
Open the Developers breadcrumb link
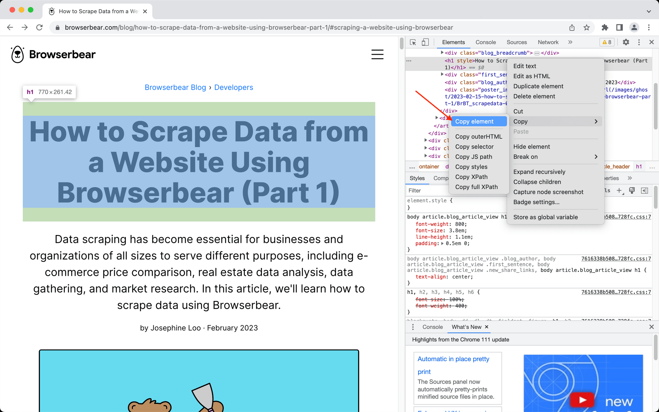(x=234, y=87)
